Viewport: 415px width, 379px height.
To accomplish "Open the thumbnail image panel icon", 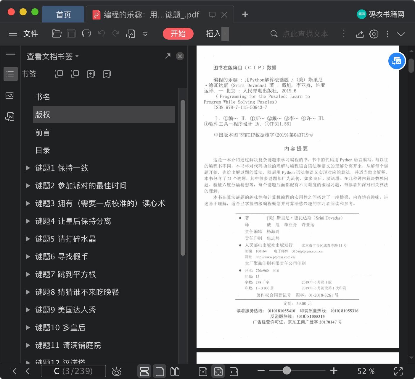I will (x=10, y=95).
